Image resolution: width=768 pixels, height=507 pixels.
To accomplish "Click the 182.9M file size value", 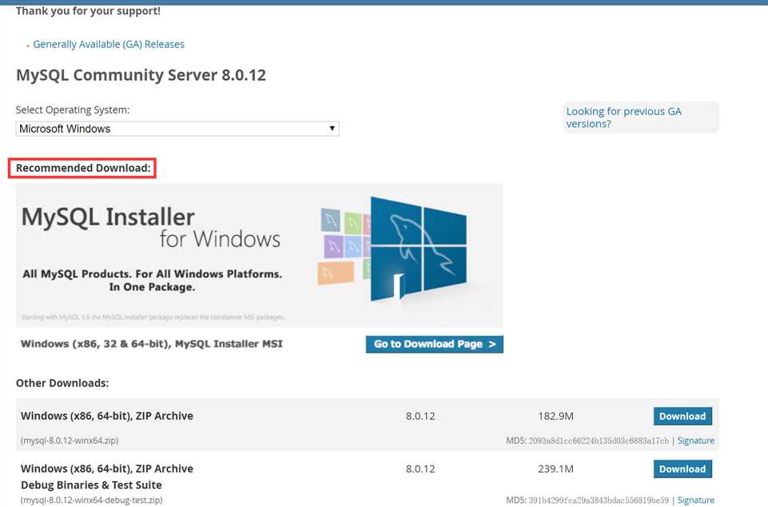I will click(555, 417).
